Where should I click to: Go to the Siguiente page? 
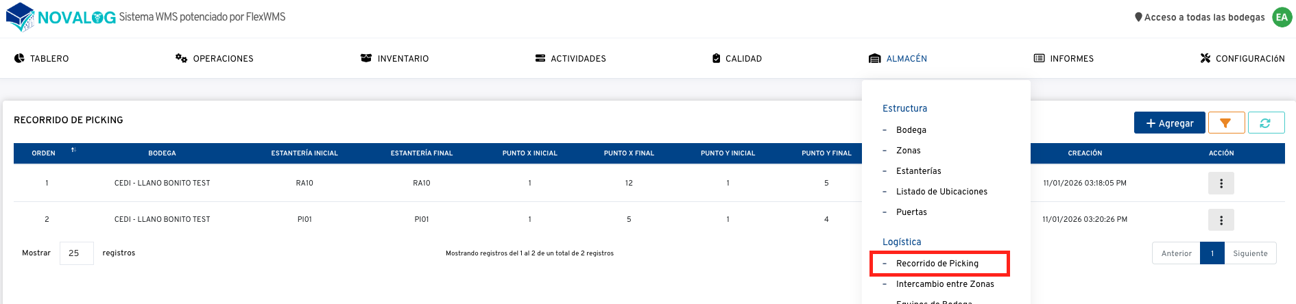[x=1249, y=253]
